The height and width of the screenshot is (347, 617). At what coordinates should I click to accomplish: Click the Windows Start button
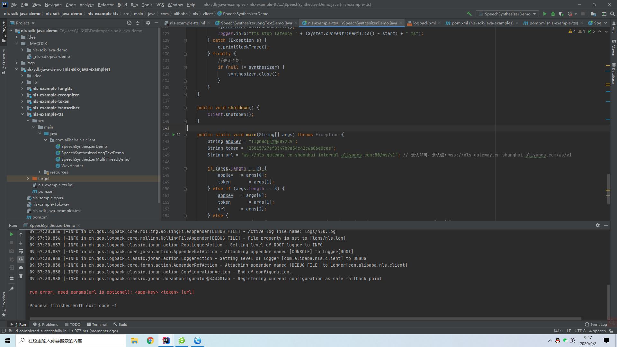(8, 341)
